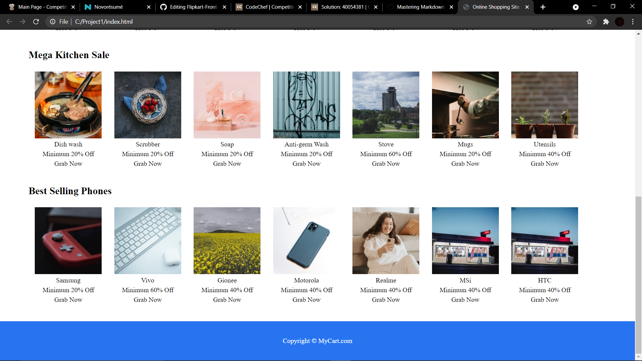This screenshot has width=642, height=361.
Task: Click the CodeChef favicon on its tab
Action: [x=240, y=7]
